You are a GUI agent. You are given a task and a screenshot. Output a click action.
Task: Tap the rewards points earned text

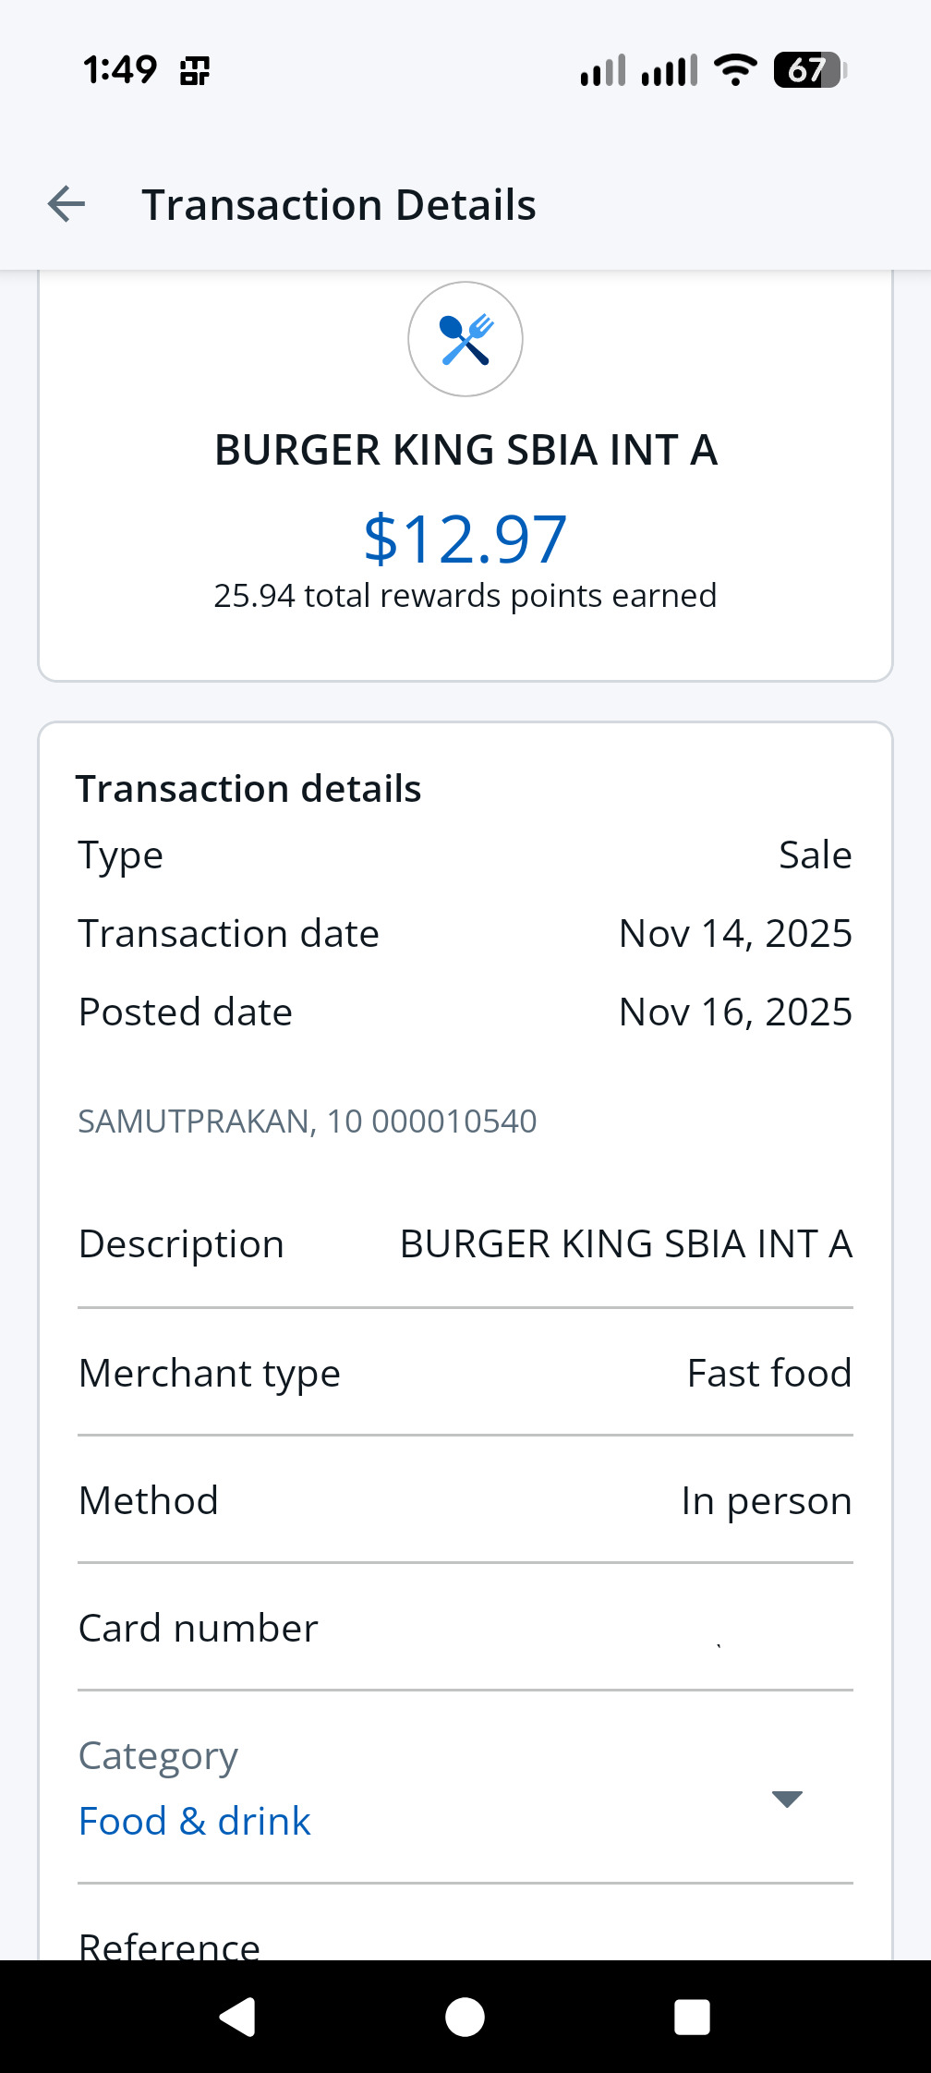465,596
